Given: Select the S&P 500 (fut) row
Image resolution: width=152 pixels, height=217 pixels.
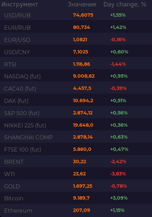Looking at the screenshot, I should pos(76,113).
